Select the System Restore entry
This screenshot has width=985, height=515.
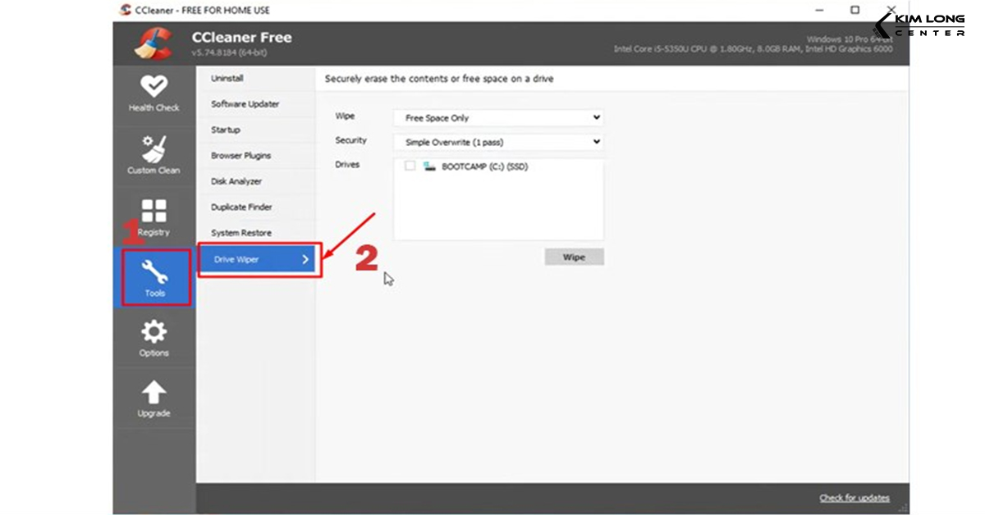[241, 233]
